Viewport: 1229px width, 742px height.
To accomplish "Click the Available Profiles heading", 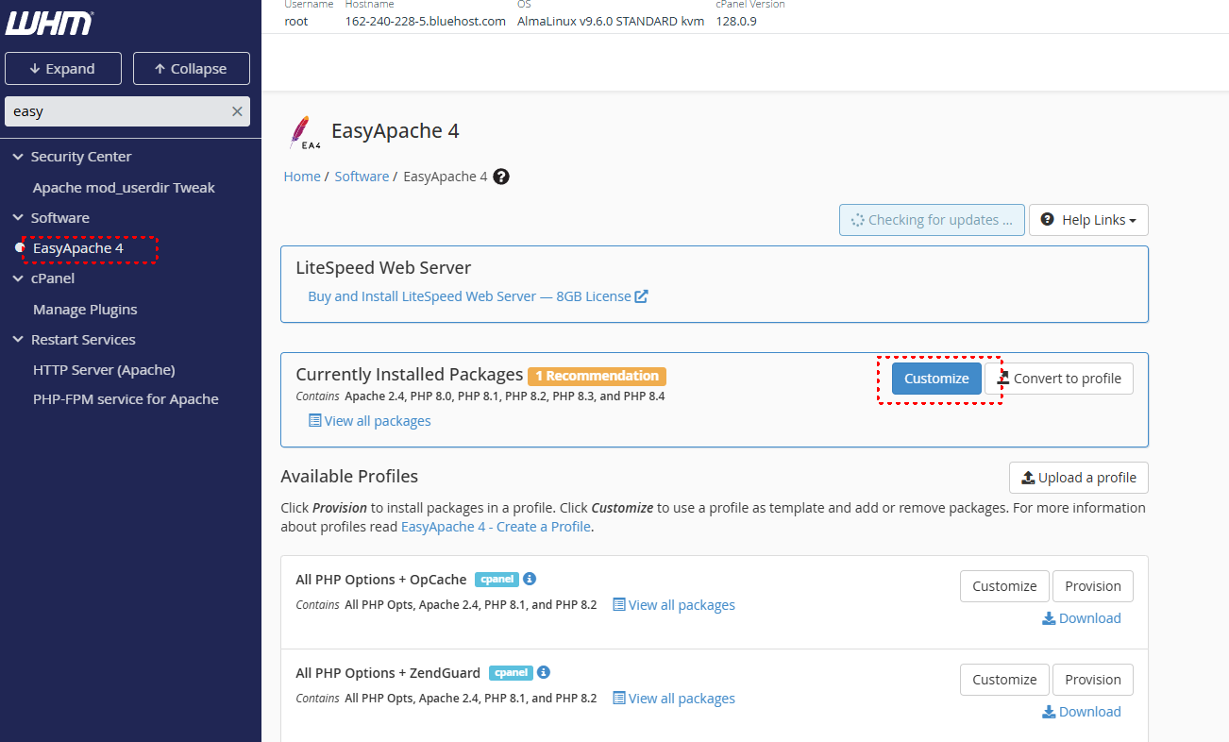I will pyautogui.click(x=349, y=477).
